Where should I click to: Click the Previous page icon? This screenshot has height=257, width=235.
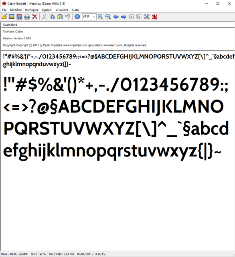pyautogui.click(x=131, y=17)
